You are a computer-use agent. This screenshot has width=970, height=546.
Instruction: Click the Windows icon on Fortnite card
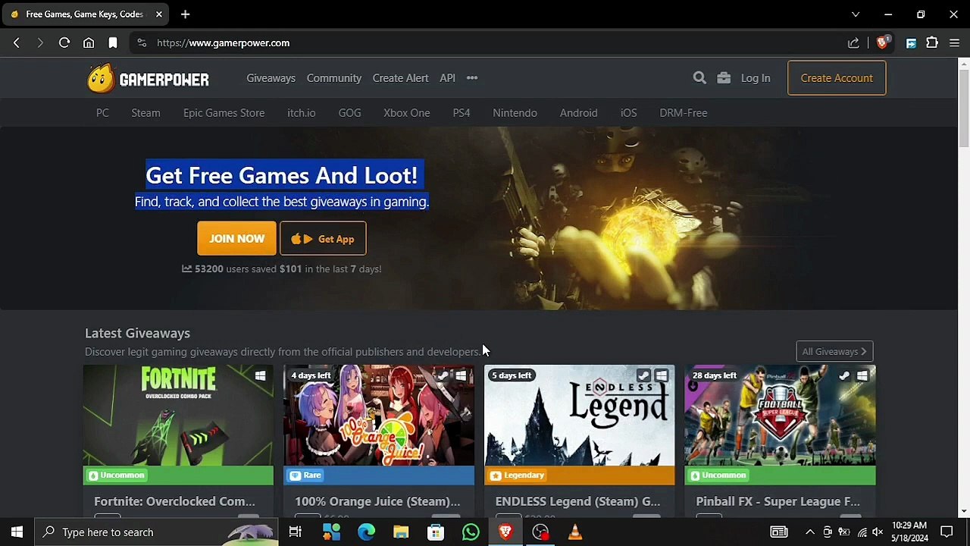point(260,375)
